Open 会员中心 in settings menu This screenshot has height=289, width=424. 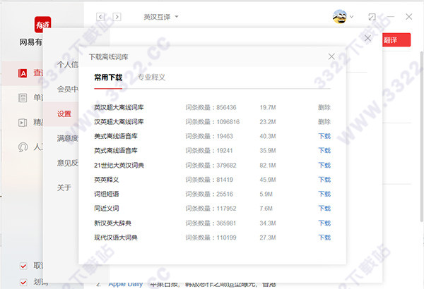point(68,89)
